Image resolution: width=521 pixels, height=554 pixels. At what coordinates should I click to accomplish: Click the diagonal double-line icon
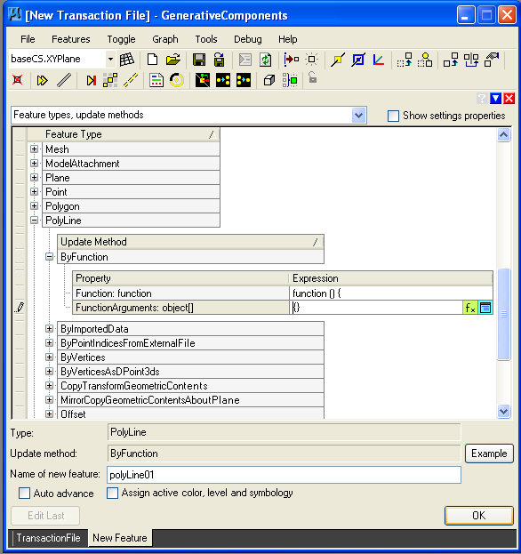click(x=64, y=80)
